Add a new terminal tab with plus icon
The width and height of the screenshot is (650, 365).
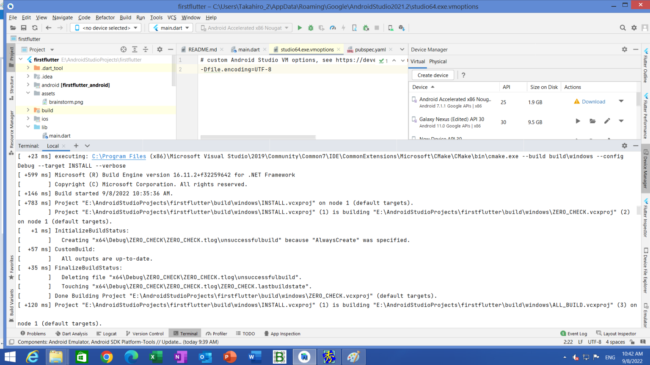[76, 146]
